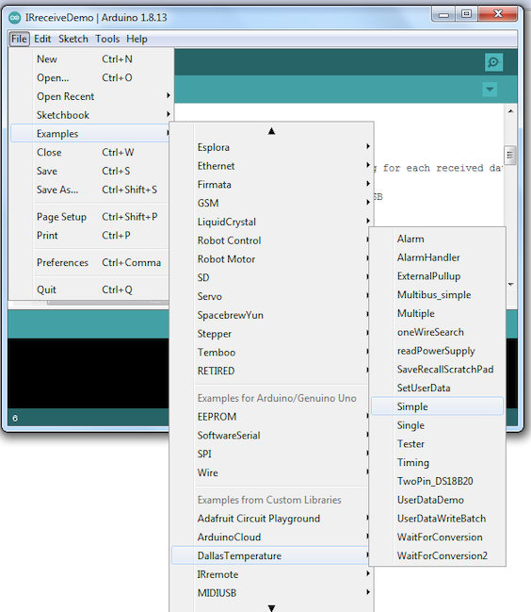Open the Single example sketch
Viewport: 531px width, 612px height.
438,425
